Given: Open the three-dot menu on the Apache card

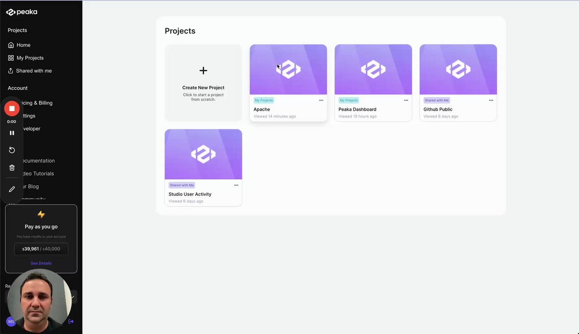Looking at the screenshot, I should coord(321,100).
